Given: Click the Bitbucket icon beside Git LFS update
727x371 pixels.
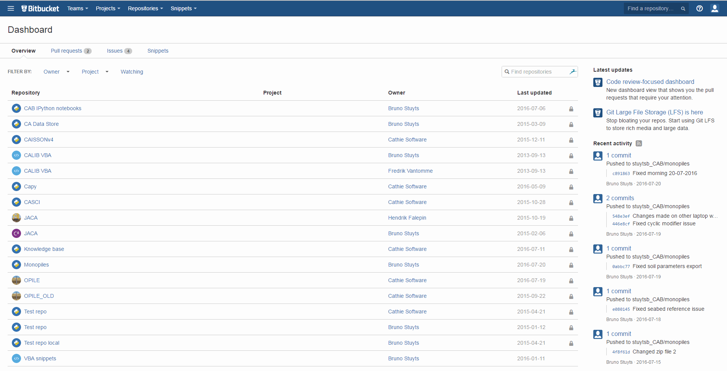Looking at the screenshot, I should pos(598,113).
